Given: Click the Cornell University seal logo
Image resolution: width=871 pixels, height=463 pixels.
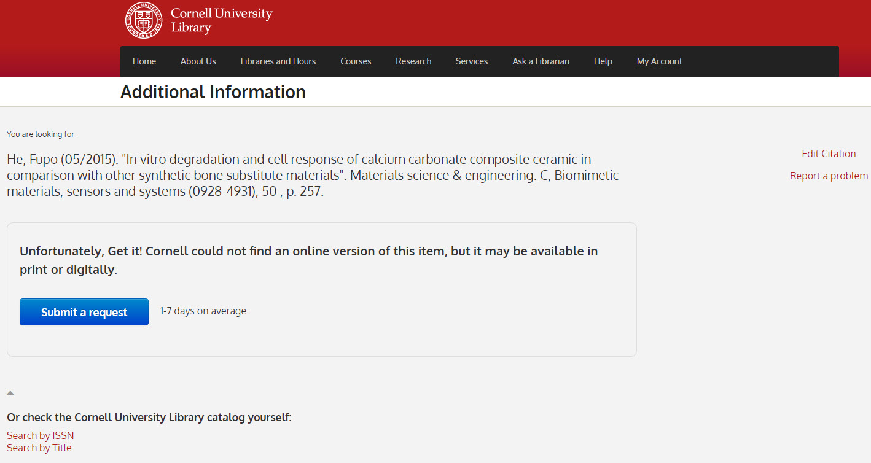Looking at the screenshot, I should coord(143,21).
